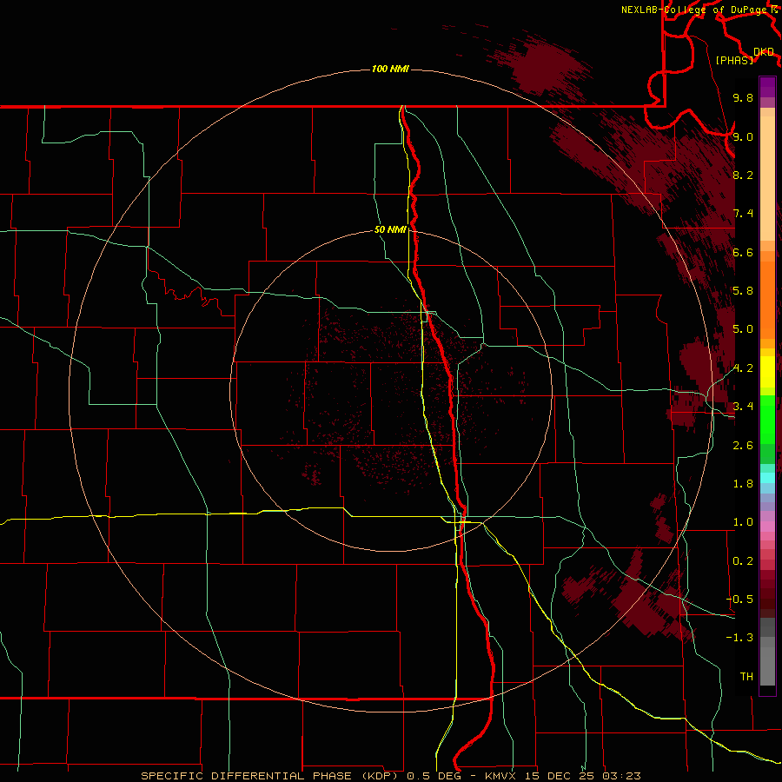Click the -1.3 scale value
The height and width of the screenshot is (782, 782).
[739, 638]
